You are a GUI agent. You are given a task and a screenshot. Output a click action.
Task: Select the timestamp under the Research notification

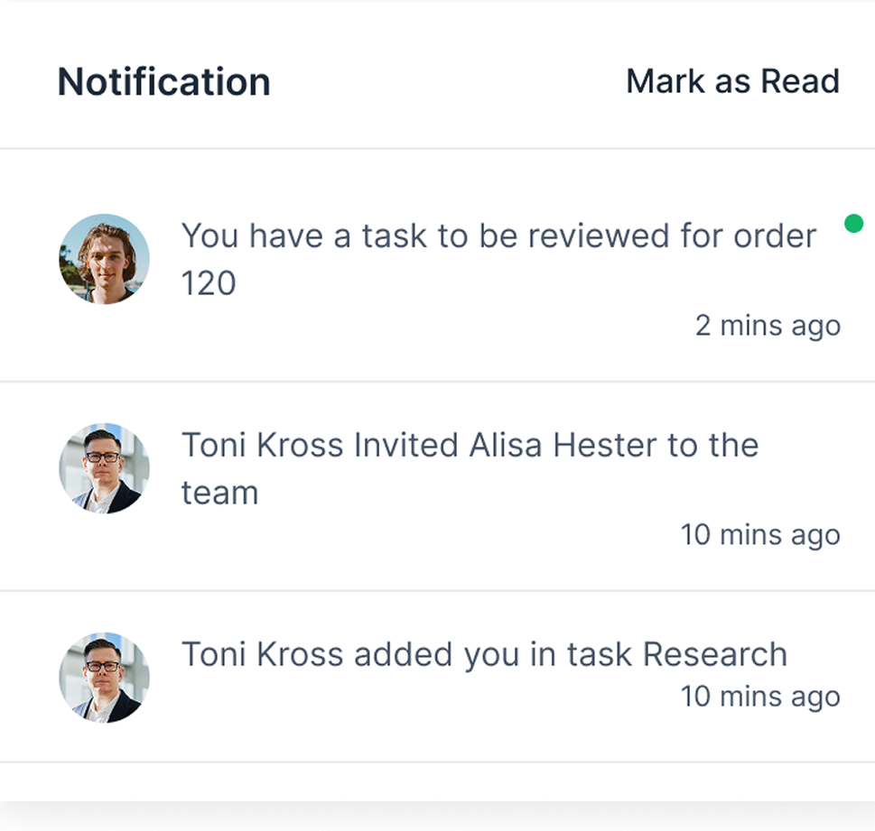click(760, 697)
